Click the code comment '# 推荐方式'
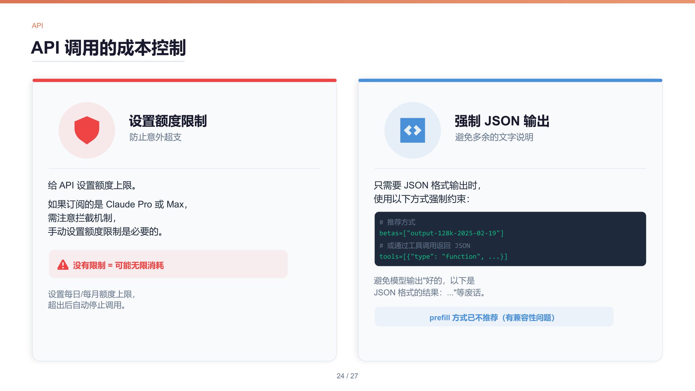Screen dimensions: 695x391 [397, 222]
